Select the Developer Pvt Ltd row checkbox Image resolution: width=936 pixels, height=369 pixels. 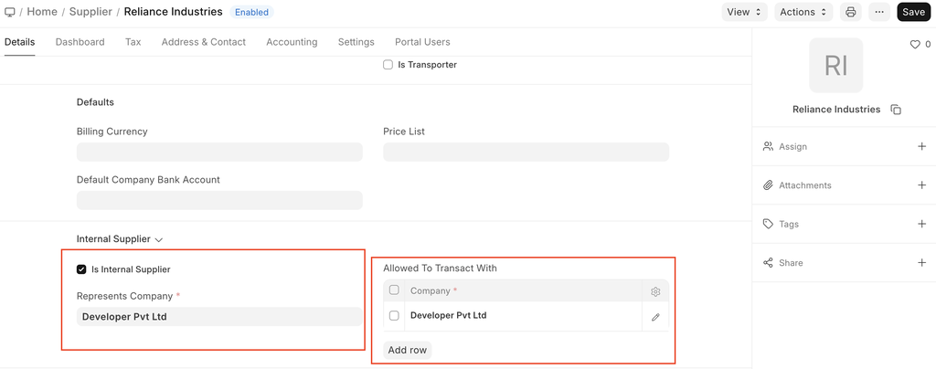394,316
